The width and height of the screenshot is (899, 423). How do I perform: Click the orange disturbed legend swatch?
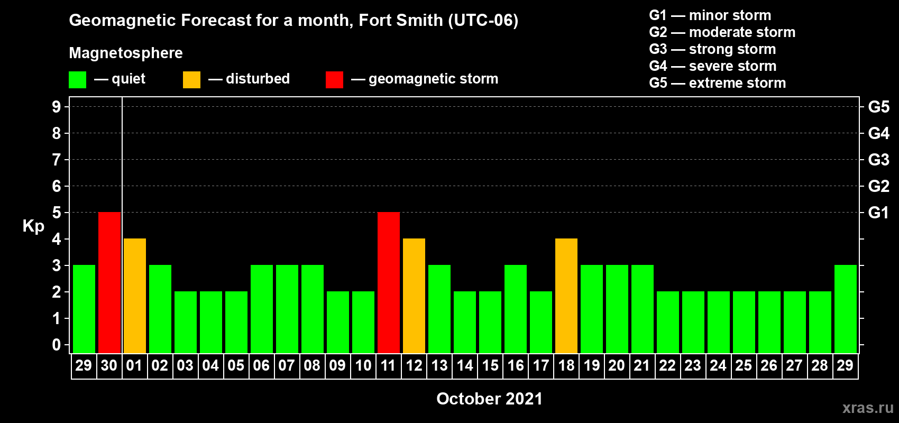click(192, 80)
